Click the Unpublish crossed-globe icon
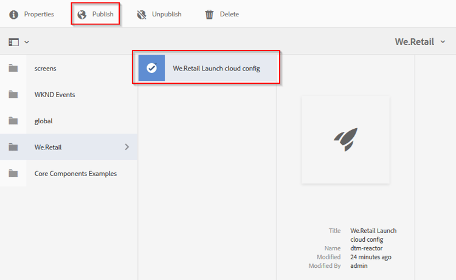Image resolution: width=456 pixels, height=280 pixels. click(x=142, y=15)
